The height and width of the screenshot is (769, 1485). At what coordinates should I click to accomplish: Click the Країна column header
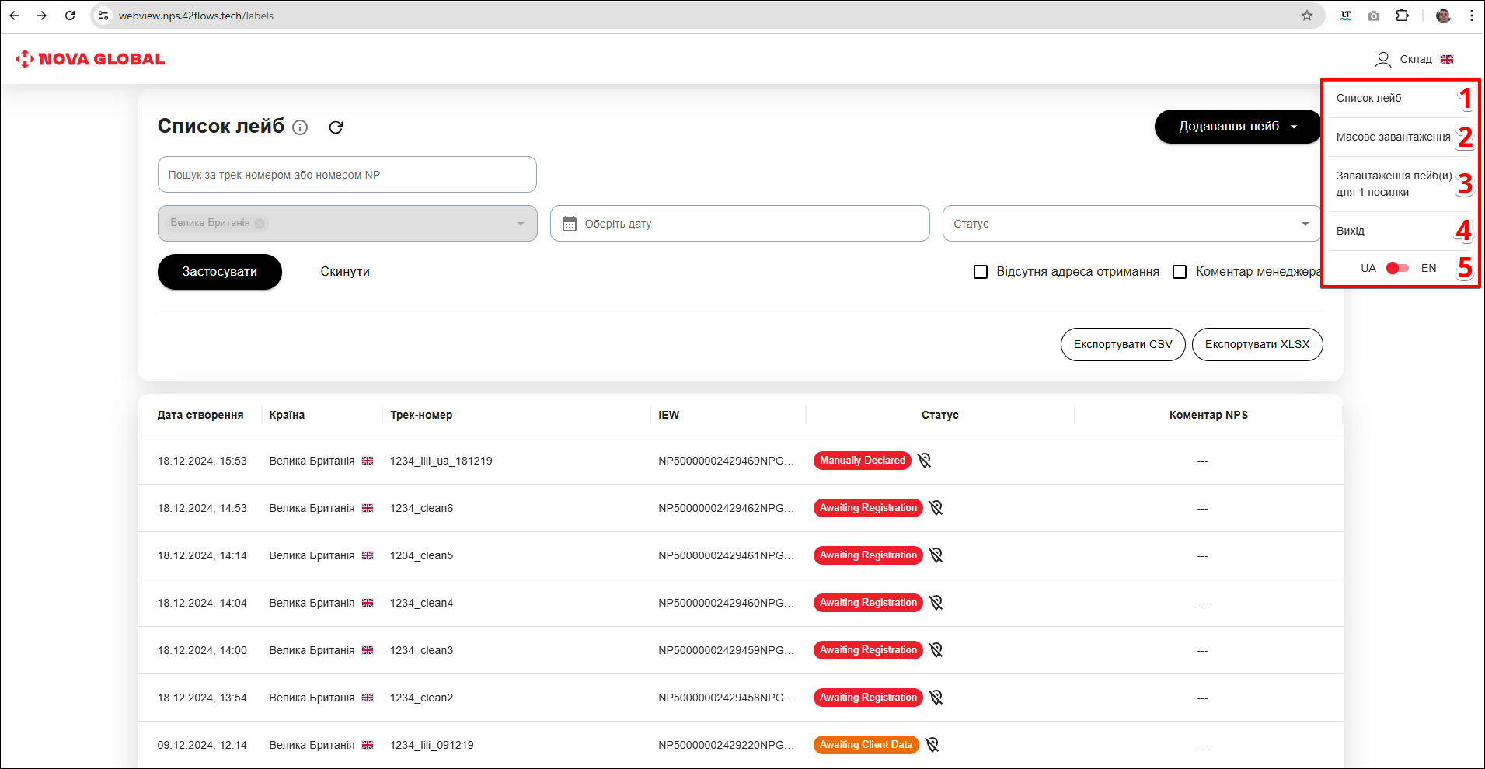(287, 415)
